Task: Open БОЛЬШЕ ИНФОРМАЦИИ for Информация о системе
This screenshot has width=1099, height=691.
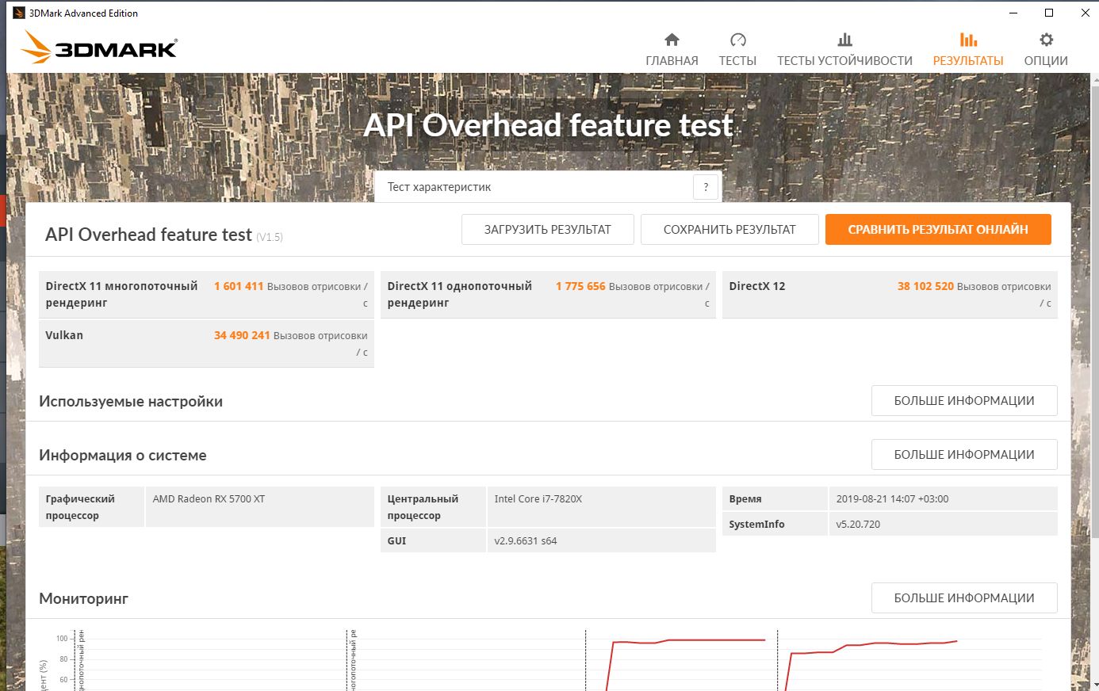Action: pos(964,455)
